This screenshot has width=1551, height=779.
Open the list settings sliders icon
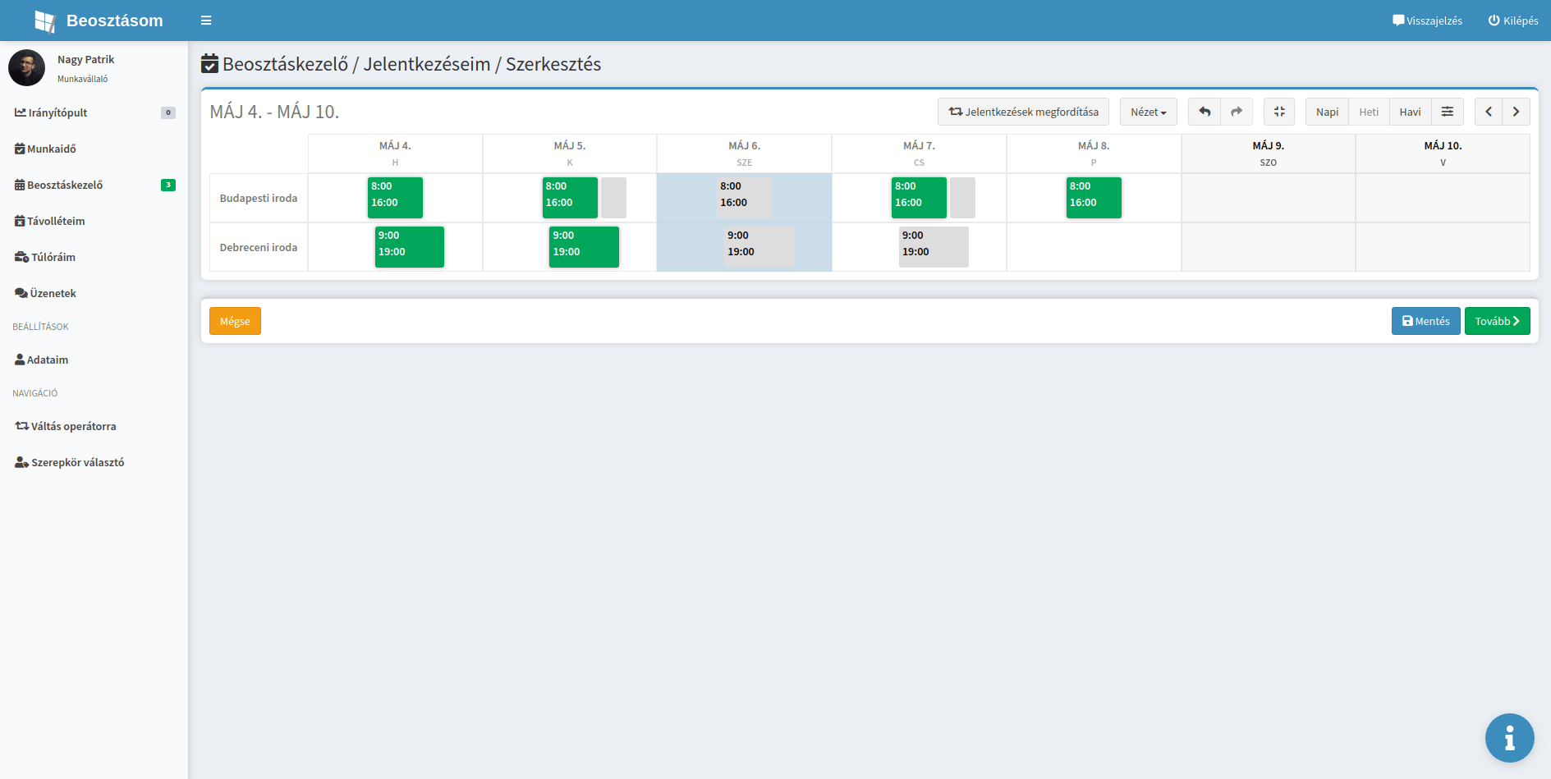click(1448, 112)
